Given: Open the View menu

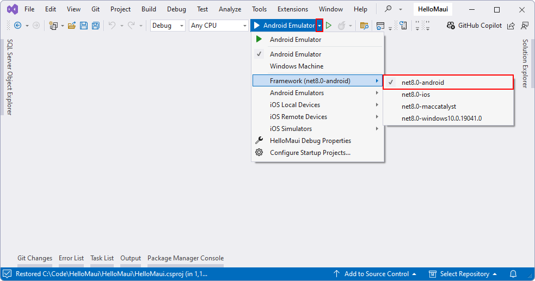Looking at the screenshot, I should [73, 9].
